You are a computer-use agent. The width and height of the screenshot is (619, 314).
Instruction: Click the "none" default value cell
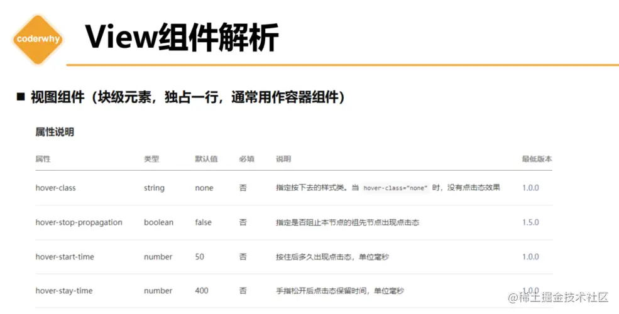point(204,188)
